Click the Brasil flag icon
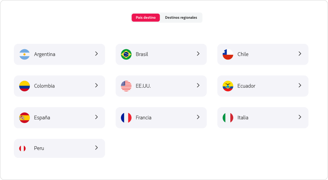Viewport: 328px width, 180px height. pos(126,54)
